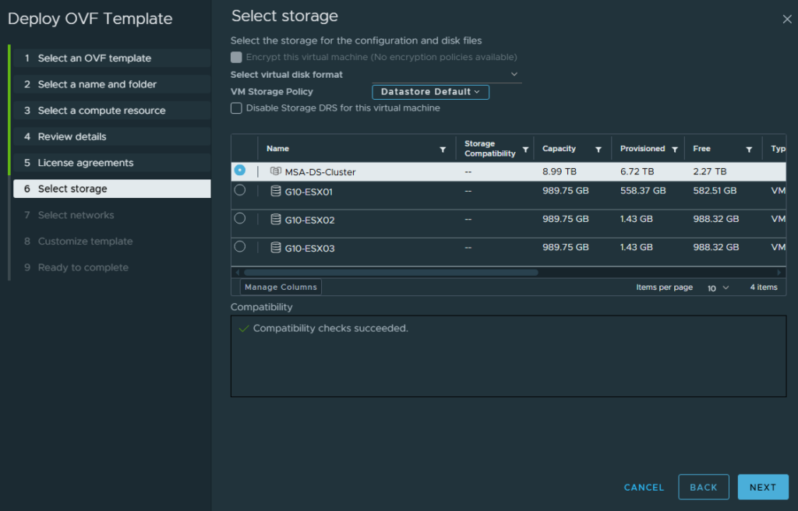Click step 6 Select storage
The width and height of the screenshot is (798, 511).
tap(112, 189)
